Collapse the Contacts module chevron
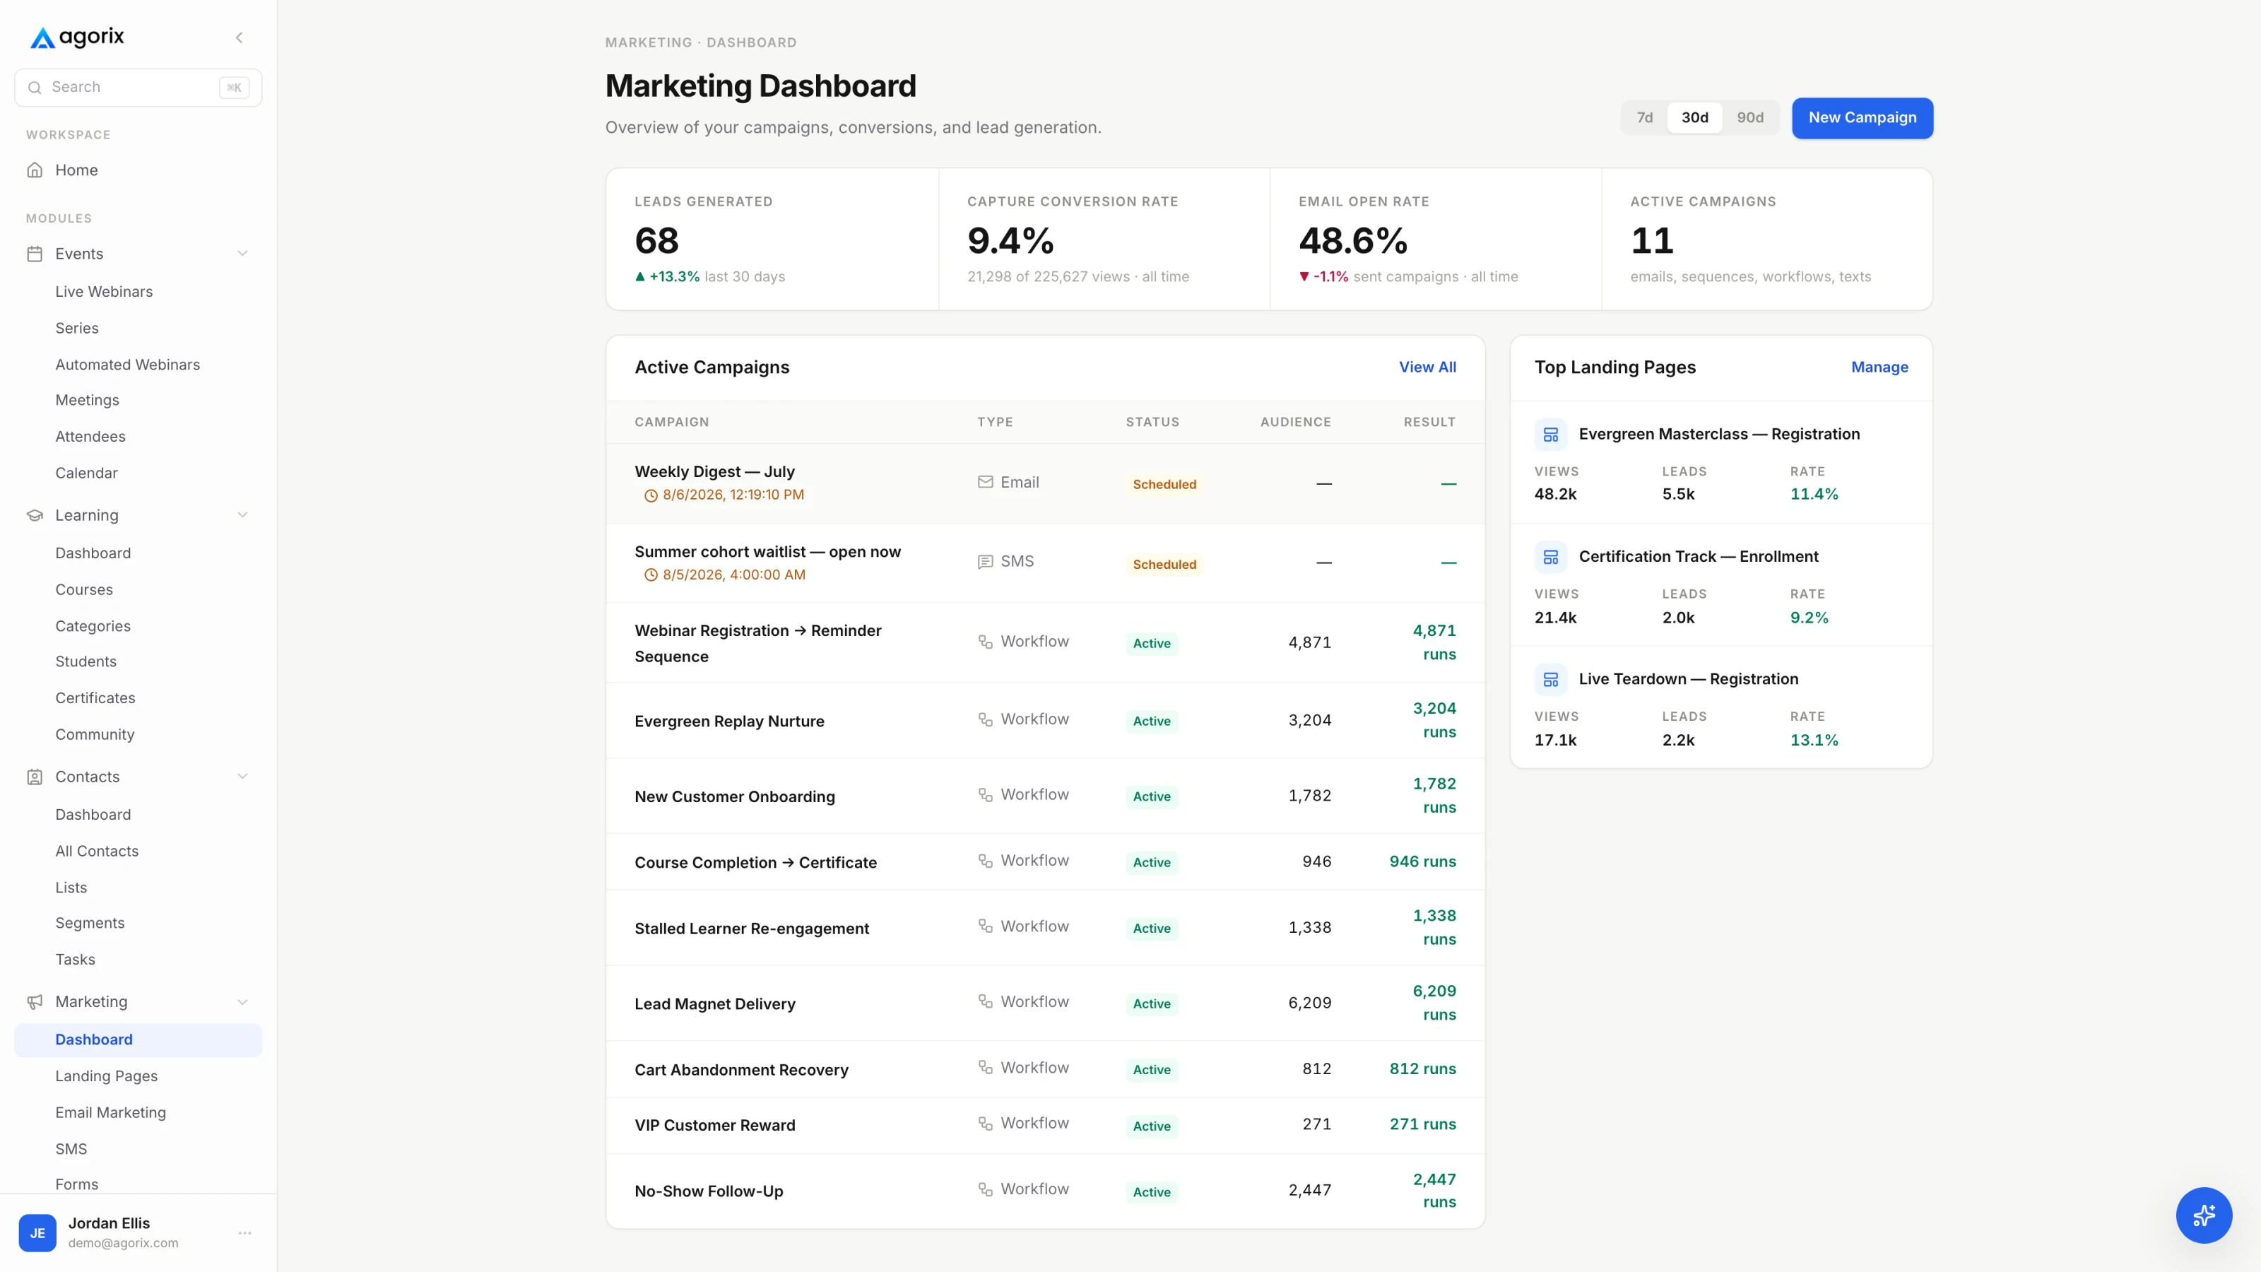This screenshot has width=2261, height=1272. pyautogui.click(x=242, y=777)
